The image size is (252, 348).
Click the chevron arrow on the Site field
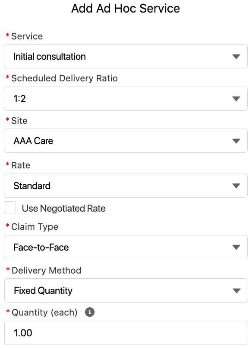(x=236, y=141)
